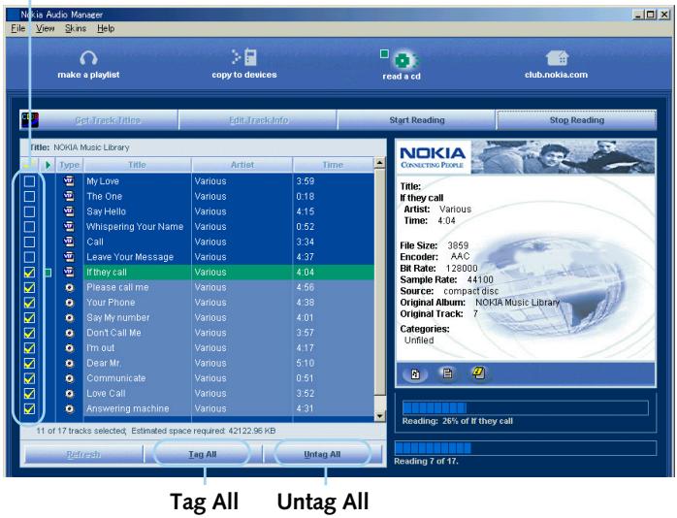Click the track list scrollbar up arrow
The image size is (677, 518).
coord(379,163)
